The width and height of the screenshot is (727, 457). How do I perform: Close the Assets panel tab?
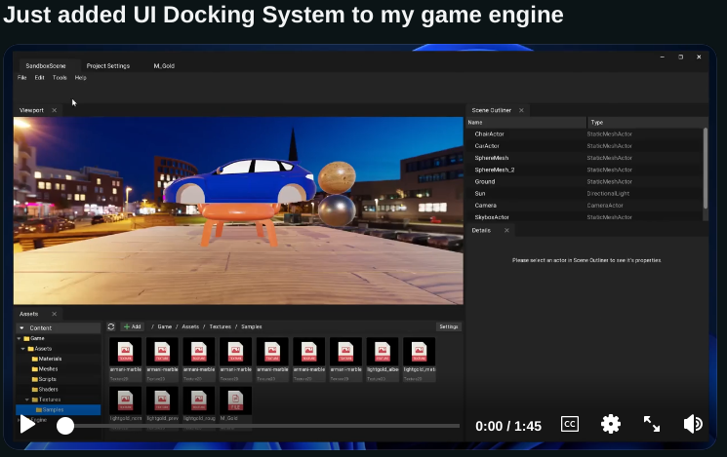click(55, 314)
